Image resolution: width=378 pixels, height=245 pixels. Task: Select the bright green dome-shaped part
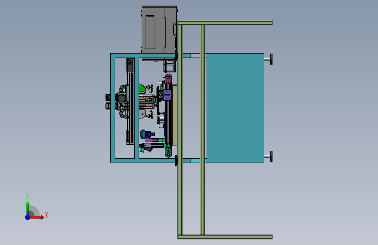142,89
